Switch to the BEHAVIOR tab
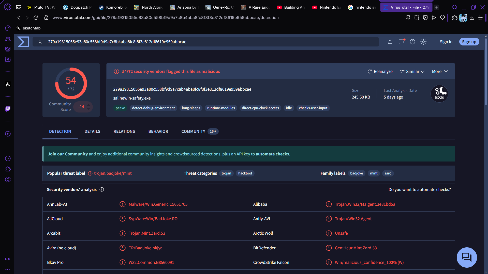Viewport: 488px width, 274px height. point(158,132)
